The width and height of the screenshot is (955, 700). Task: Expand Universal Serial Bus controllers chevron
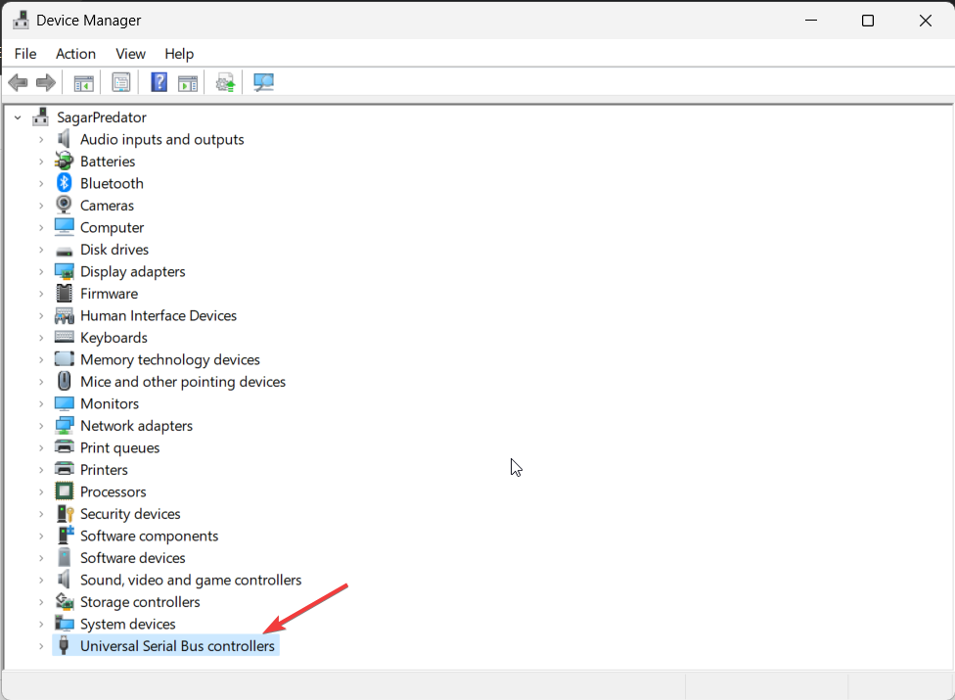41,646
